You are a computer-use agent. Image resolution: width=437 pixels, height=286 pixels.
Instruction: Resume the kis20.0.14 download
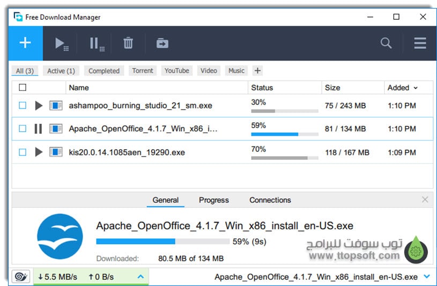click(x=39, y=152)
